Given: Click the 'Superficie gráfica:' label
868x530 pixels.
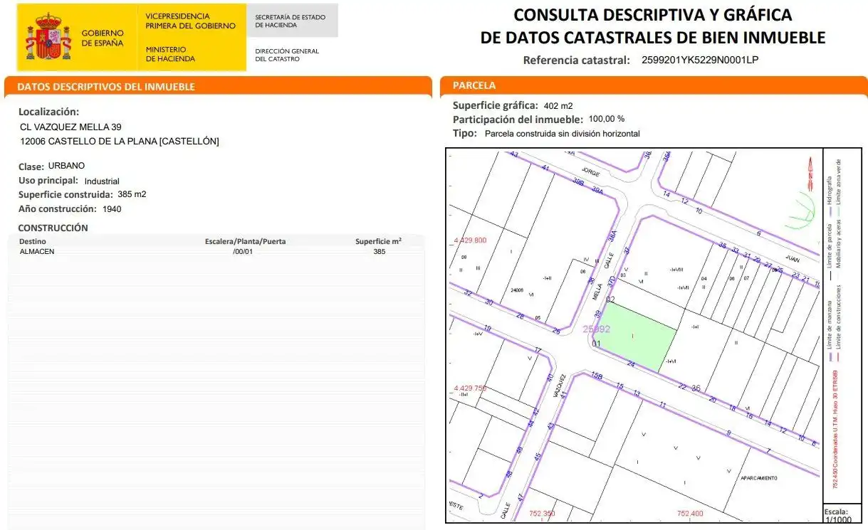Looking at the screenshot, I should pyautogui.click(x=496, y=105).
